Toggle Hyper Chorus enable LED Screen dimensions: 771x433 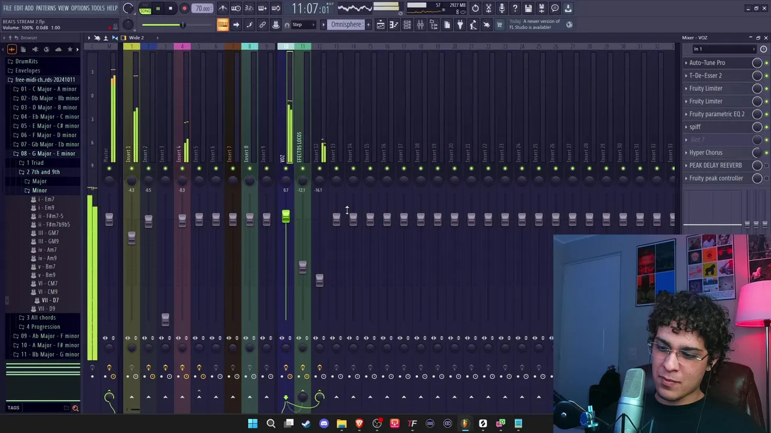pyautogui.click(x=766, y=153)
